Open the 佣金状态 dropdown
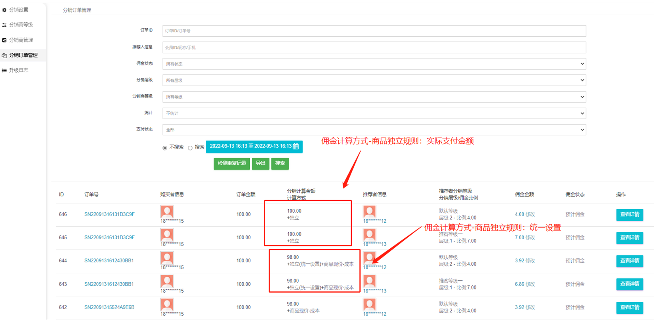The image size is (654, 321). [x=374, y=64]
